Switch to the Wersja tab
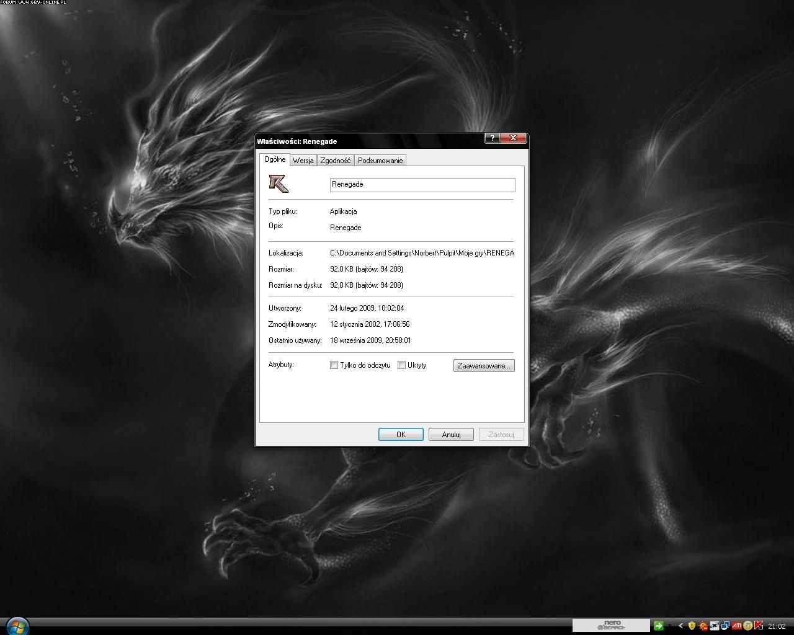The height and width of the screenshot is (635, 794). point(303,161)
